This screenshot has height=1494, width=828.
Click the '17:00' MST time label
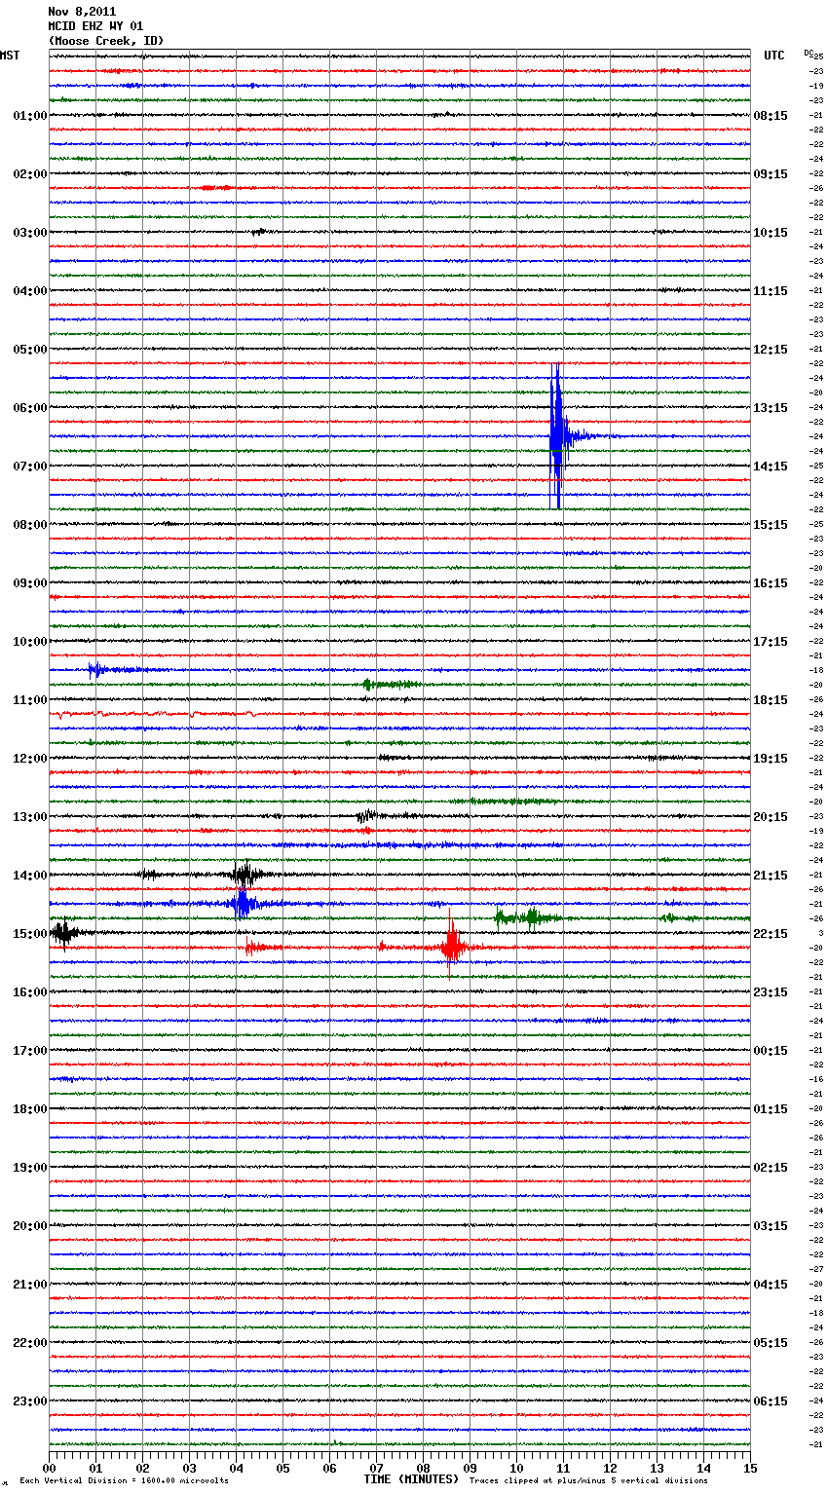(30, 1051)
